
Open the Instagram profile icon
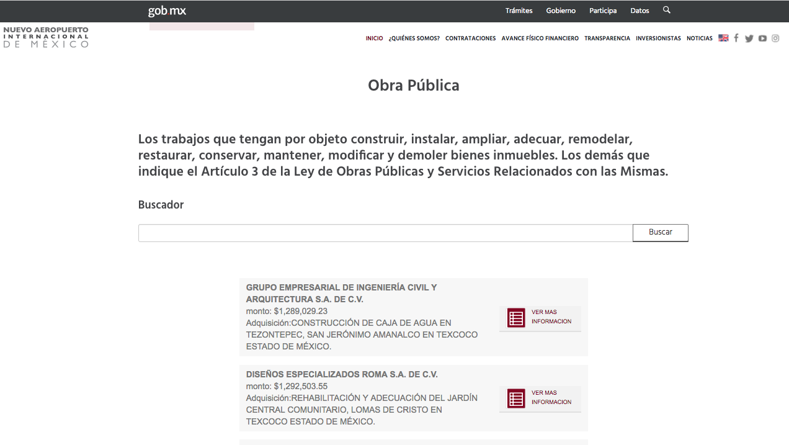click(x=775, y=38)
